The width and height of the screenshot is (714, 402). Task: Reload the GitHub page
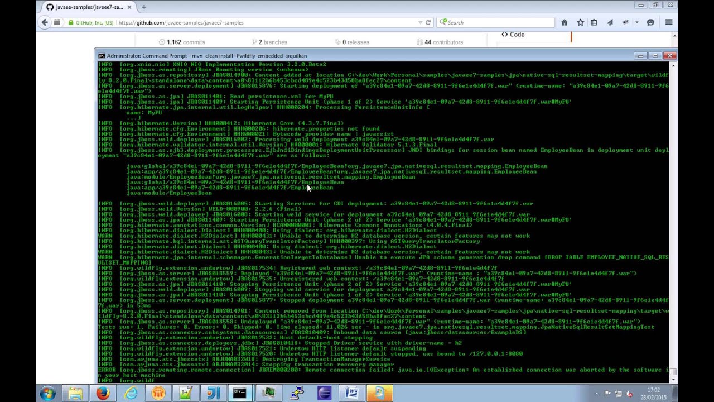[x=428, y=23]
